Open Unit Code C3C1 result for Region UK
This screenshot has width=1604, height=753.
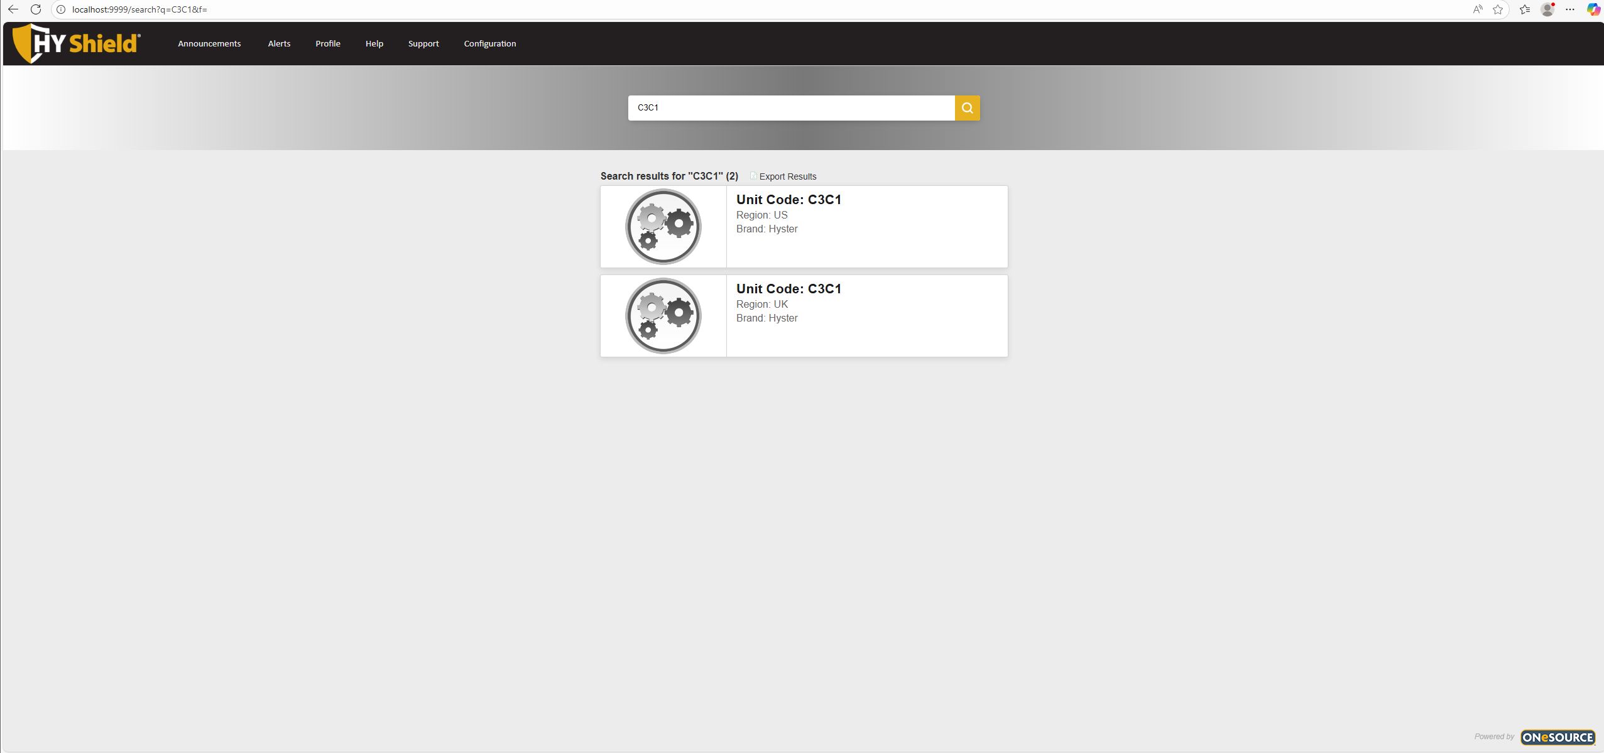(x=788, y=289)
